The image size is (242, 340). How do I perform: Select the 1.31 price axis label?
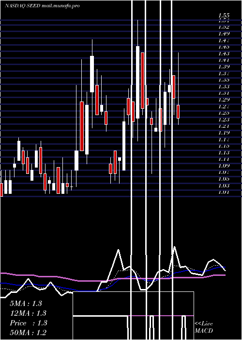click(224, 93)
